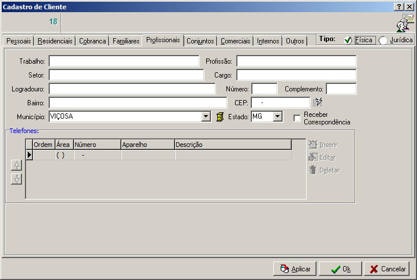417x280 pixels.
Task: Expand the Estado dropdown
Action: [x=277, y=116]
